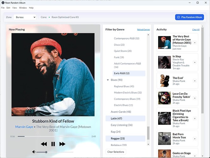This screenshot has width=210, height=158.
Task: Mute audio with the speaker icon
Action: tap(34, 152)
